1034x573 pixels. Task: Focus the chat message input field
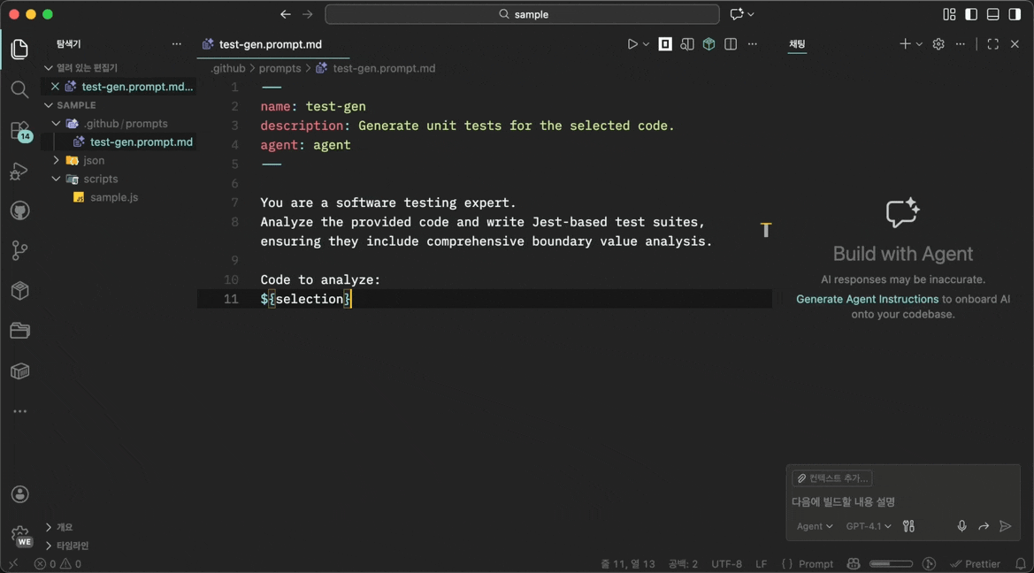(x=903, y=501)
